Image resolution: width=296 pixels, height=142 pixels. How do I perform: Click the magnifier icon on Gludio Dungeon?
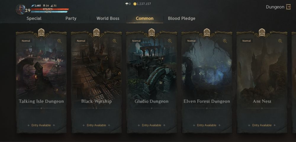click(170, 41)
